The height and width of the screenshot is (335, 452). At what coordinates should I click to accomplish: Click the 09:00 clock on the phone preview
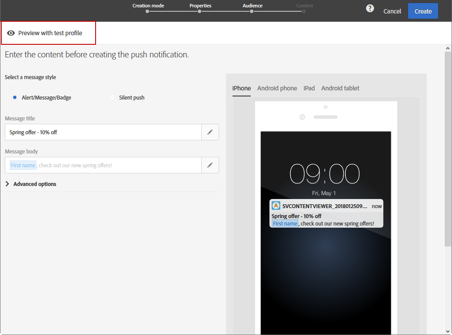coord(325,173)
